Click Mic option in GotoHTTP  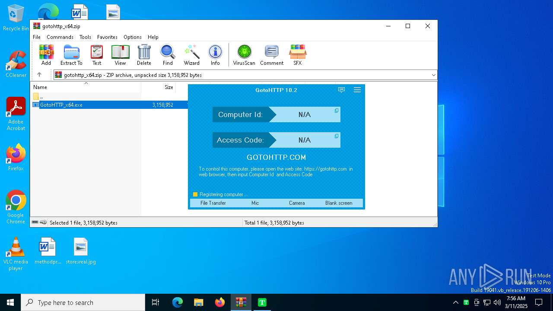[255, 203]
